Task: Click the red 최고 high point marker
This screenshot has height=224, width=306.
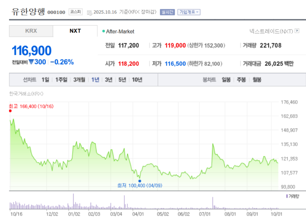Action: pos(10,111)
